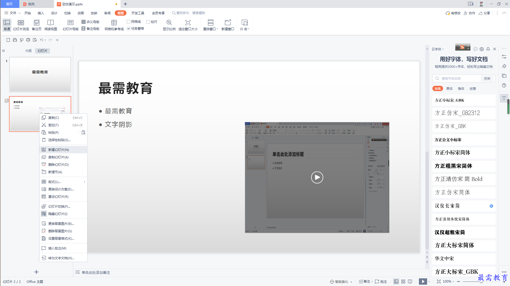The image size is (510, 286).
Task: Expand Arrange Windows (重排窗口) dropdown
Action: [x=217, y=29]
